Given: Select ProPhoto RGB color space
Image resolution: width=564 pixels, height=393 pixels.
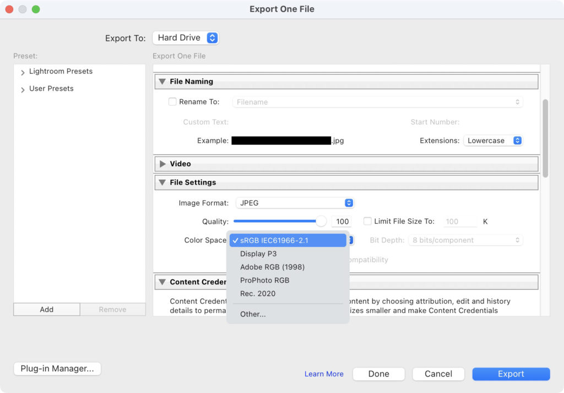Looking at the screenshot, I should pos(264,281).
